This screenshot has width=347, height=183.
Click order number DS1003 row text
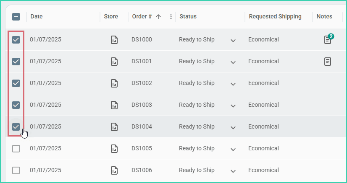click(x=142, y=105)
